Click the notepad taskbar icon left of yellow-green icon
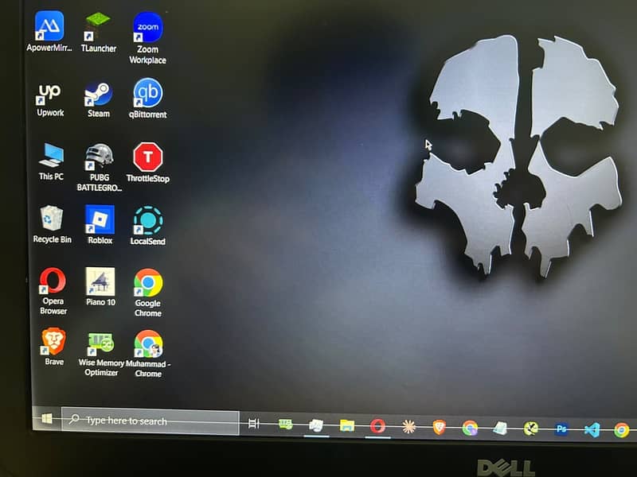This screenshot has width=637, height=477. (x=500, y=429)
